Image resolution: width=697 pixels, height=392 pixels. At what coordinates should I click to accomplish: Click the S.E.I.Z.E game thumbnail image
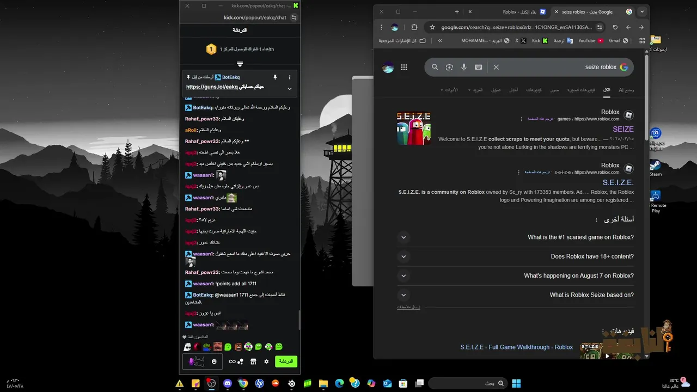coord(414,128)
